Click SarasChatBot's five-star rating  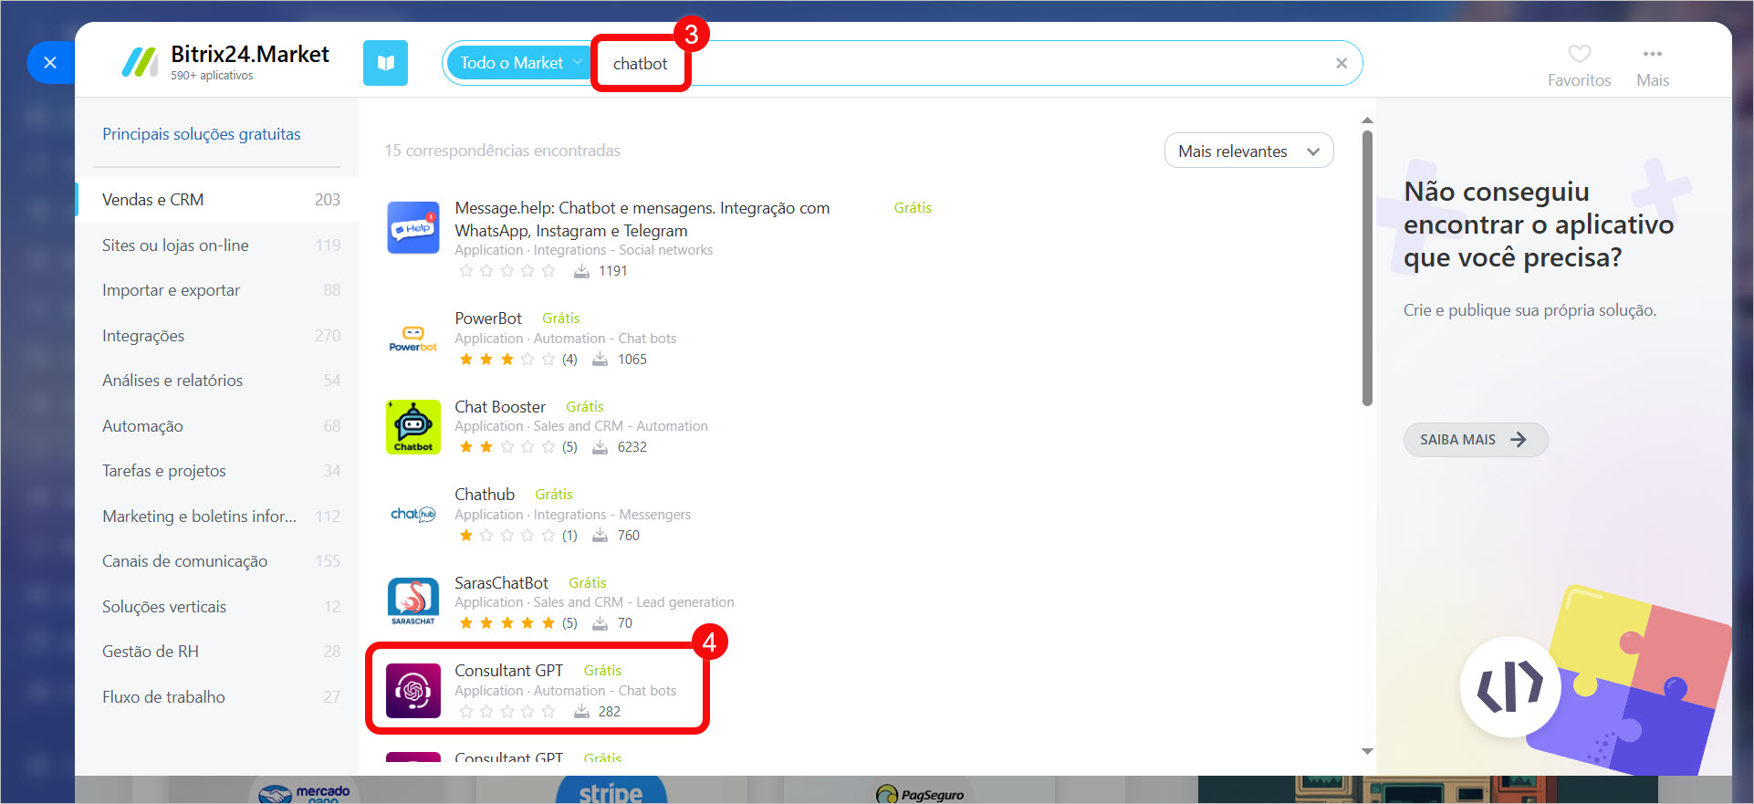[506, 623]
